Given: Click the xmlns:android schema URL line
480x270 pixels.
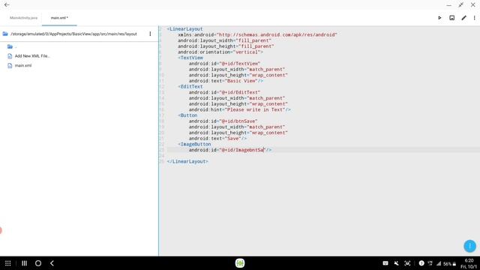Looking at the screenshot, I should (257, 35).
